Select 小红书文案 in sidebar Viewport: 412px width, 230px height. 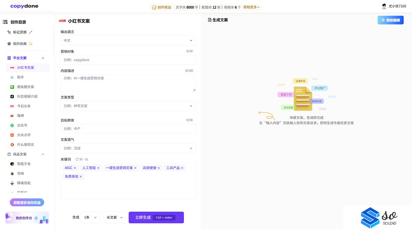click(x=28, y=68)
